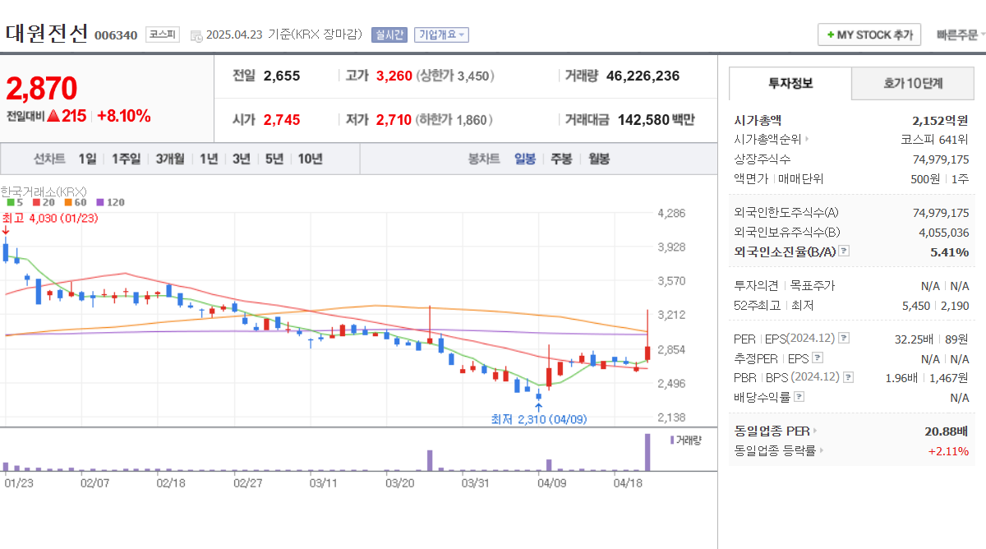Click the 시가 value 2,745
Image resolution: width=986 pixels, height=549 pixels.
[282, 119]
